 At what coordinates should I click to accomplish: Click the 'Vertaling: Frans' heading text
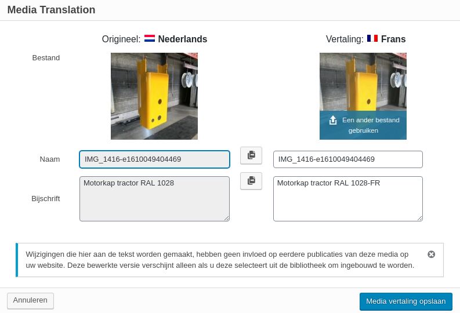(x=365, y=39)
